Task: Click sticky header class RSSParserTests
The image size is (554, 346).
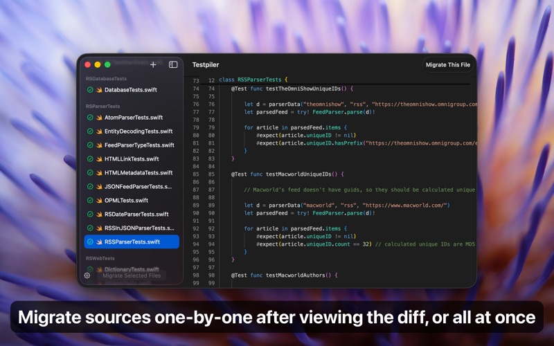Action: pyautogui.click(x=253, y=80)
